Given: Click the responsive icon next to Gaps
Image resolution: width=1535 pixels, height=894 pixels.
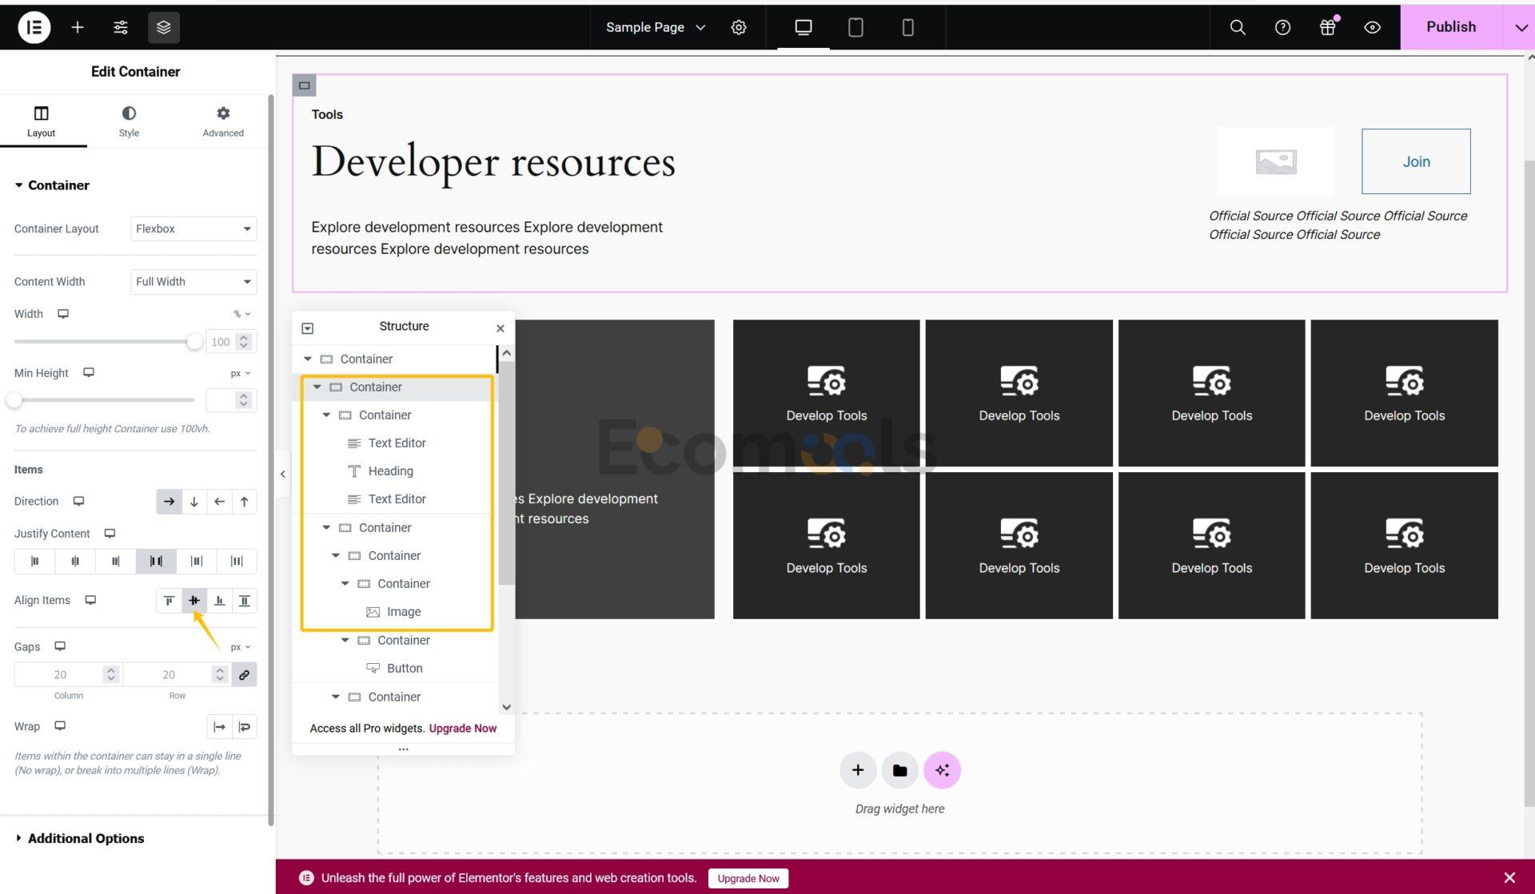Looking at the screenshot, I should point(60,646).
